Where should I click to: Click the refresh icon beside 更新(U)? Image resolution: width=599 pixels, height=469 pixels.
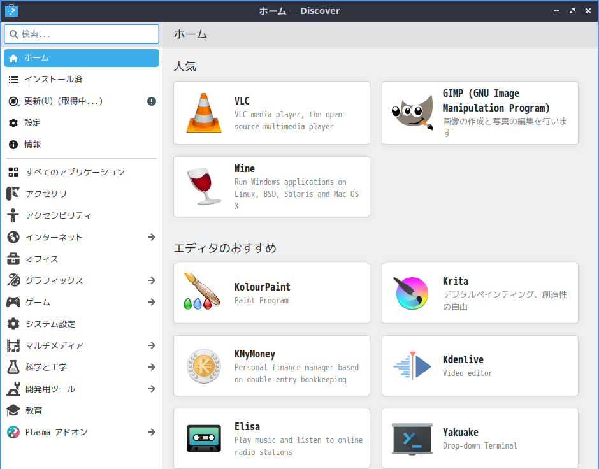click(13, 101)
